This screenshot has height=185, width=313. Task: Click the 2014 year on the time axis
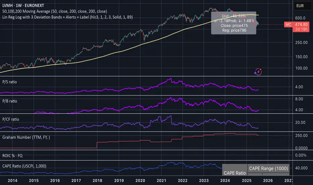(12, 181)
